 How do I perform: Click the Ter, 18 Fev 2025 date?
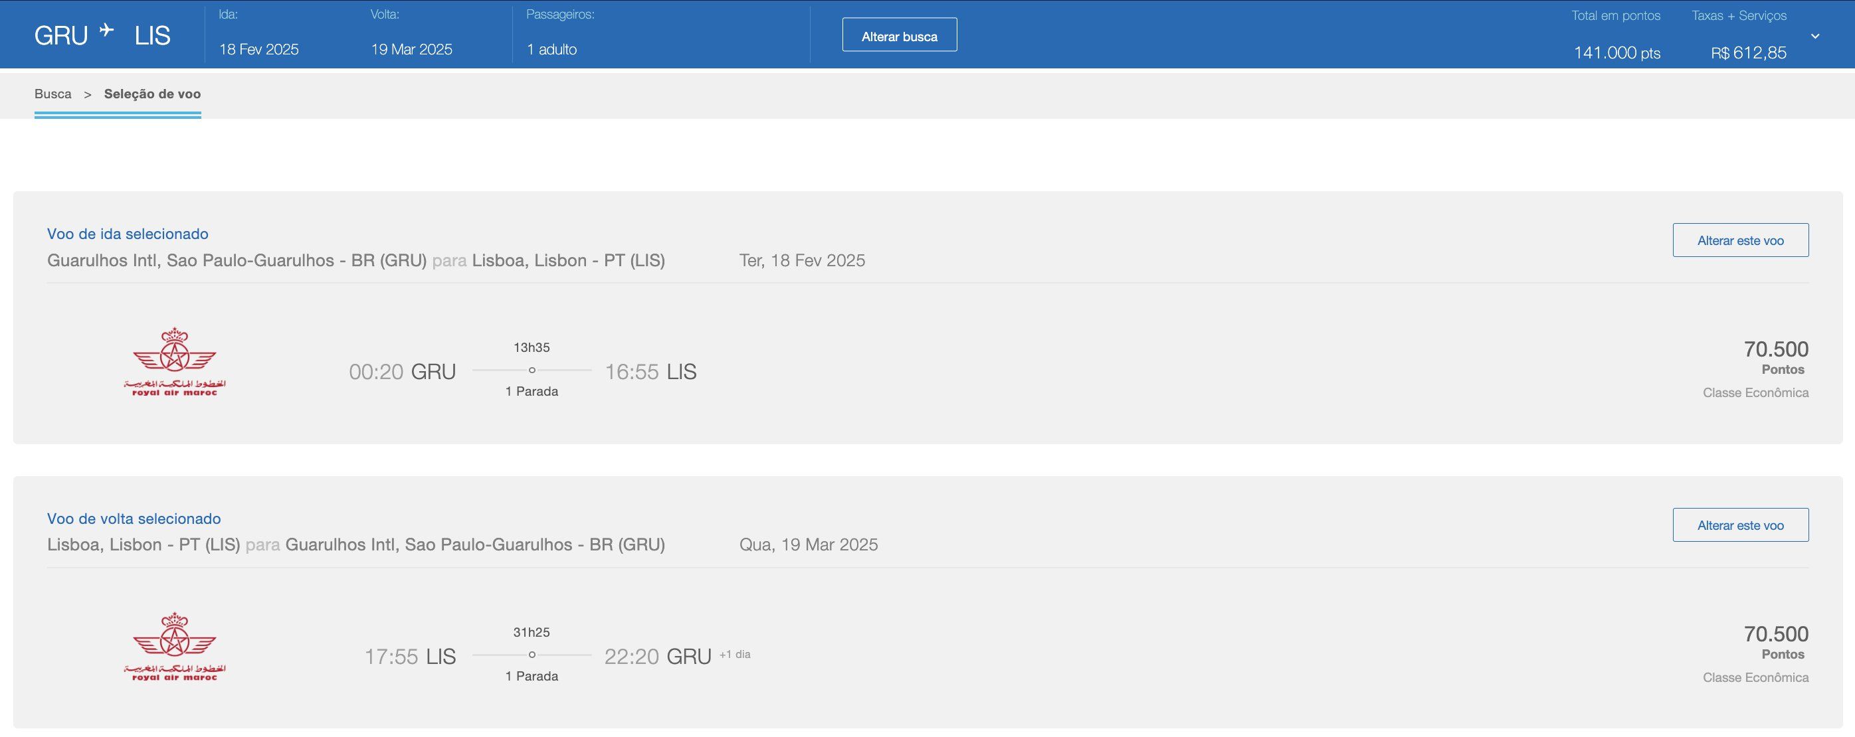click(802, 260)
